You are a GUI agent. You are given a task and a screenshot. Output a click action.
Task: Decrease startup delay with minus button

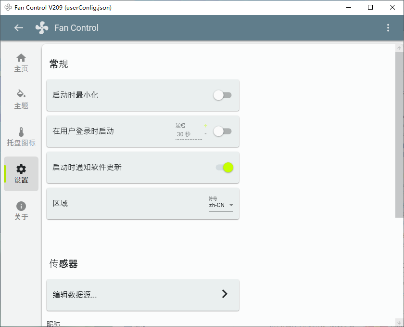(205, 134)
